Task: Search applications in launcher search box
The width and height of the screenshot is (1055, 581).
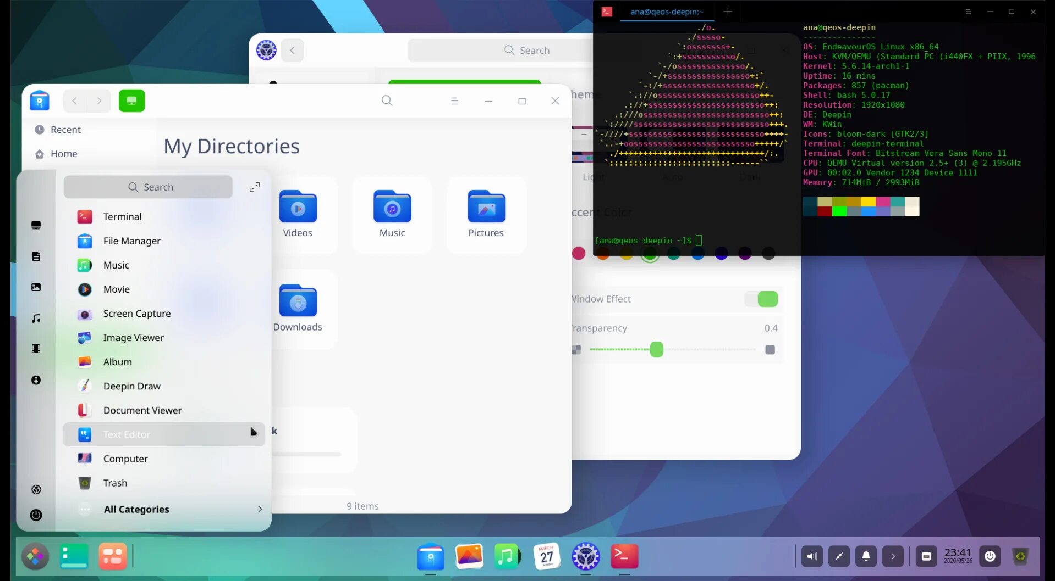Action: (148, 187)
